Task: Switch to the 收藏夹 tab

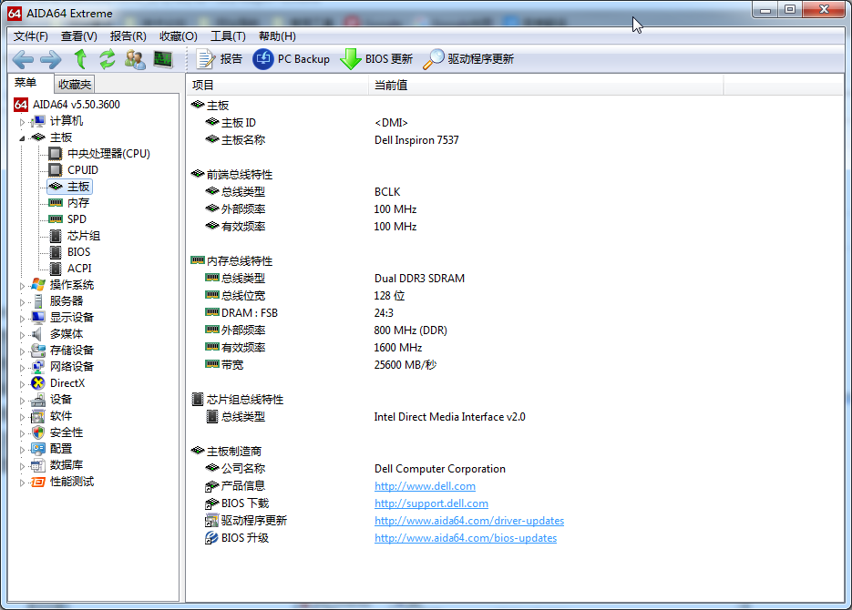Action: coord(75,84)
